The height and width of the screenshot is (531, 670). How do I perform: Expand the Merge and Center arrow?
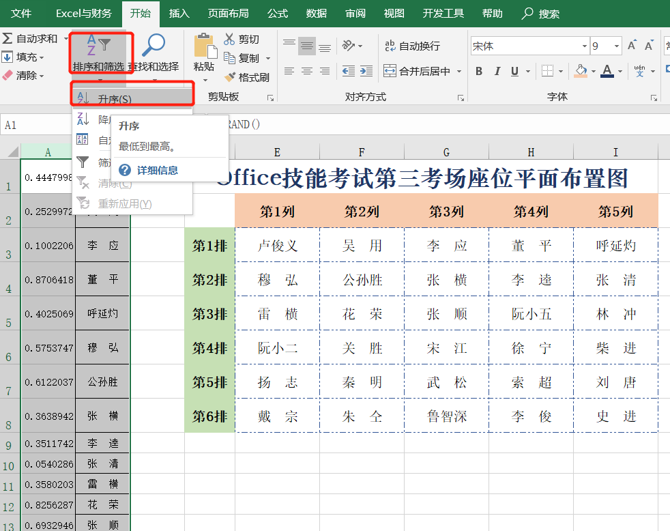459,72
